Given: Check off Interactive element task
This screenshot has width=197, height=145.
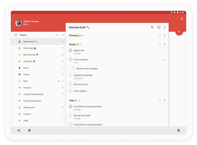Looking at the screenshot, I should 70,75.
